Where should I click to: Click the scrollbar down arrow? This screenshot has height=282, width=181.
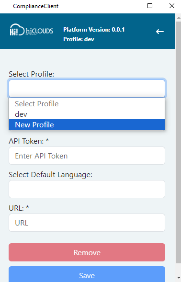179,277
